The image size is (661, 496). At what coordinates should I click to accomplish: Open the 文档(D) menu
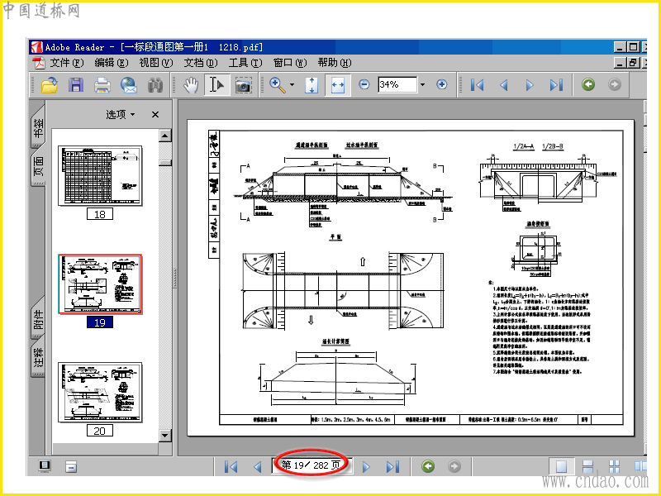pyautogui.click(x=201, y=63)
